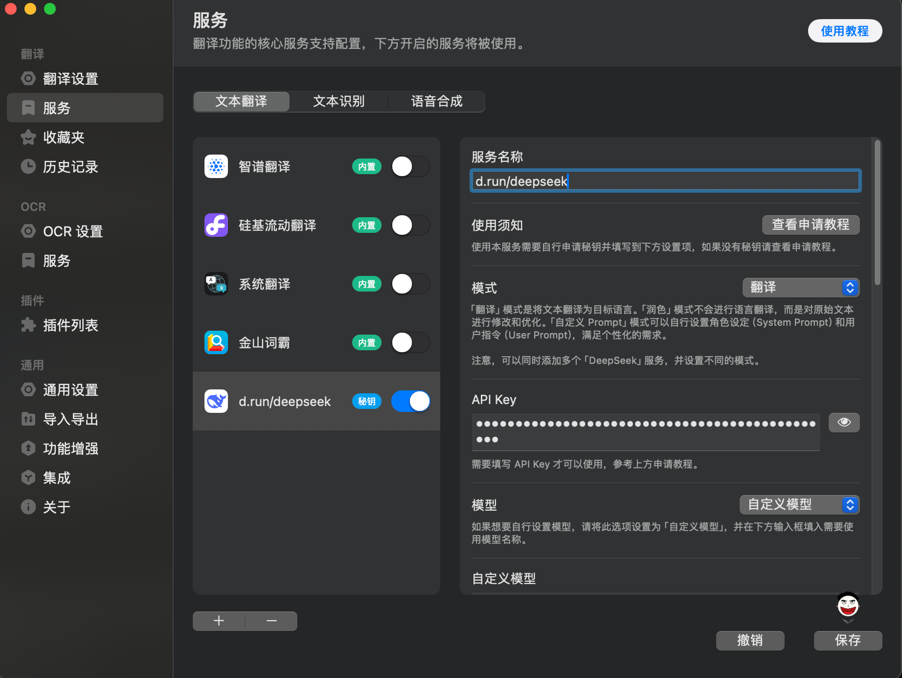Switch to the 语音合成 tab
902x678 pixels.
pyautogui.click(x=436, y=101)
